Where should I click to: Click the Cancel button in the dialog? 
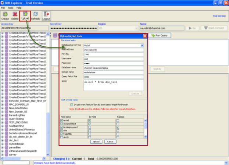(110, 141)
